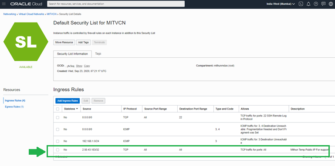Image resolution: width=335 pixels, height=166 pixels.
Task: Click the disabled Terminate button
Action: [99, 43]
